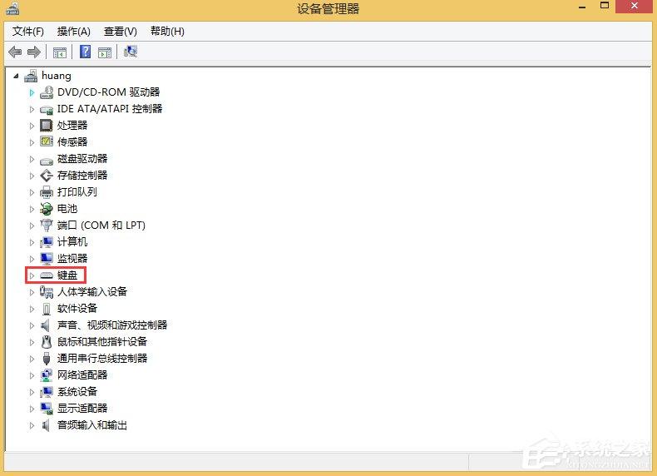Select the 人体学输入设备 label
This screenshot has height=476, width=657.
[x=92, y=291]
